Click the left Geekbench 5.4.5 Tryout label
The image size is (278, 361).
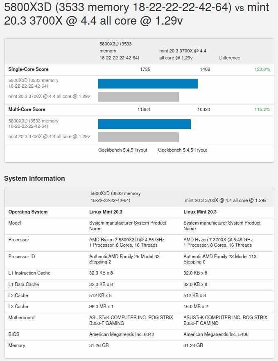click(x=122, y=150)
